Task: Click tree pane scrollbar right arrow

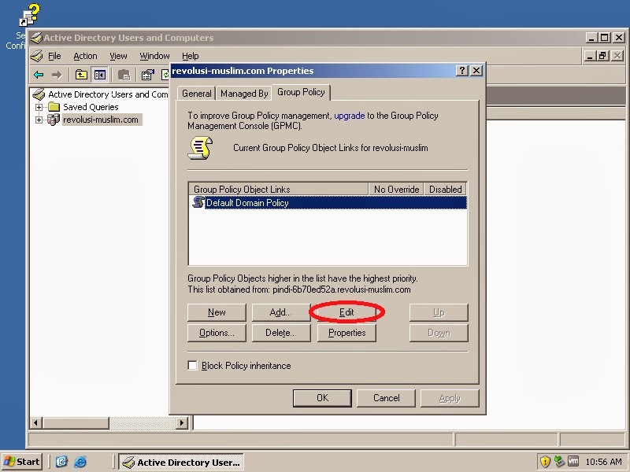Action: point(182,422)
